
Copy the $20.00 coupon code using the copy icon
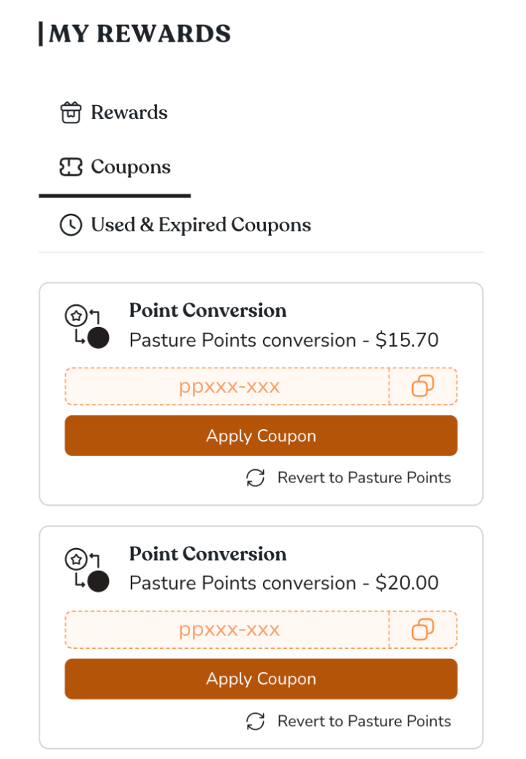[x=422, y=629]
